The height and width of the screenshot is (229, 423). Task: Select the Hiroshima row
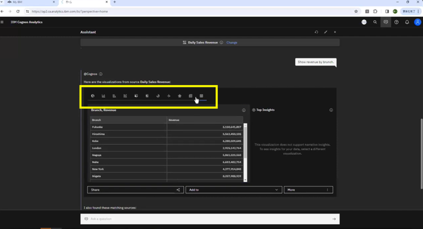[167, 134]
